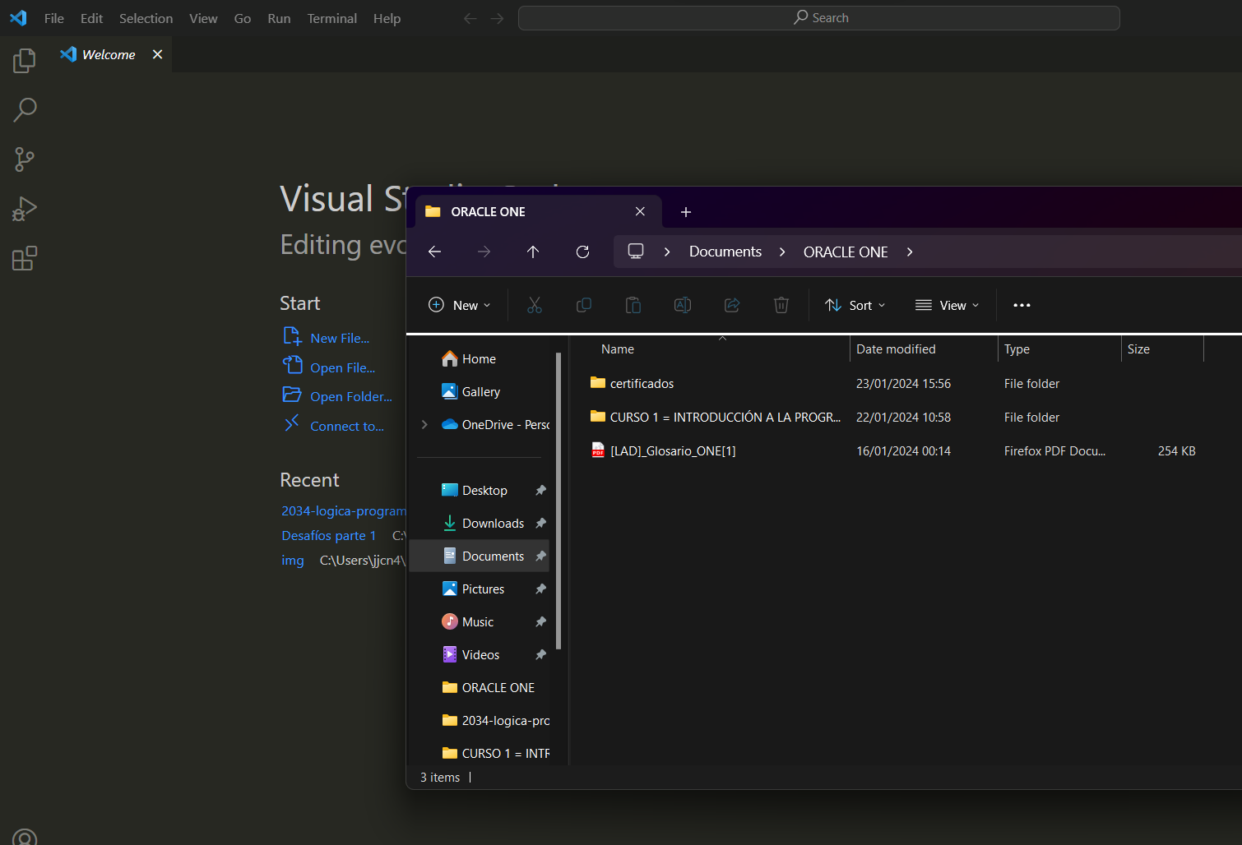The height and width of the screenshot is (845, 1242).
Task: Open the New item dropdown
Action: [460, 305]
